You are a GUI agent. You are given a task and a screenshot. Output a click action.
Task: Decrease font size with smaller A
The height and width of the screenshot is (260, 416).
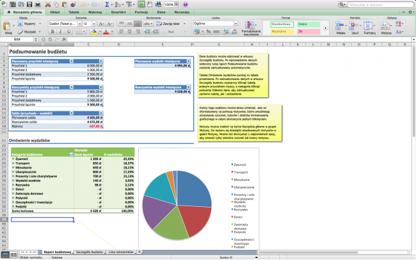(109, 24)
